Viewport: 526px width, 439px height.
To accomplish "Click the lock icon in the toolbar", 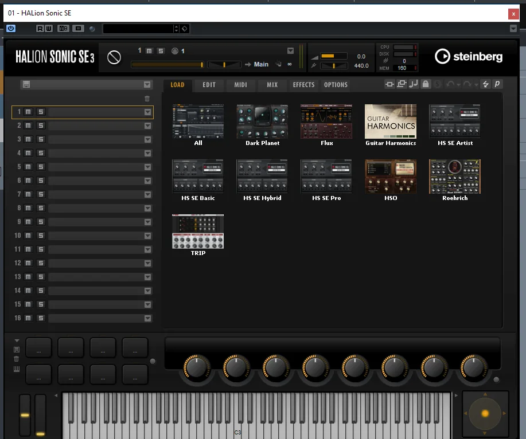I will coord(426,84).
